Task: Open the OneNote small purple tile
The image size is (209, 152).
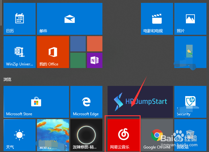Action: (95, 60)
